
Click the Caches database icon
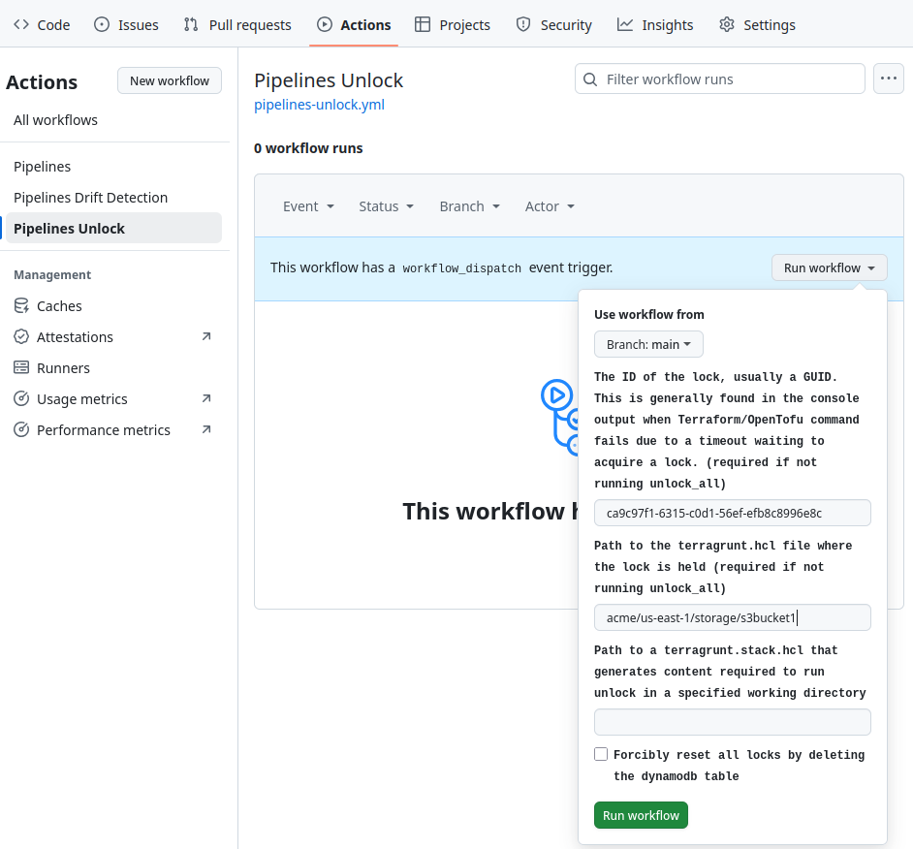21,306
